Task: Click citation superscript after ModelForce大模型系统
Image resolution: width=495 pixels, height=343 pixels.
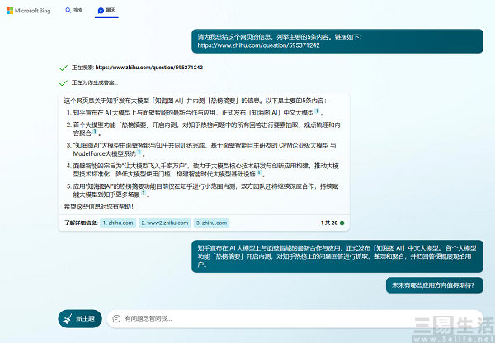Action: (139, 152)
